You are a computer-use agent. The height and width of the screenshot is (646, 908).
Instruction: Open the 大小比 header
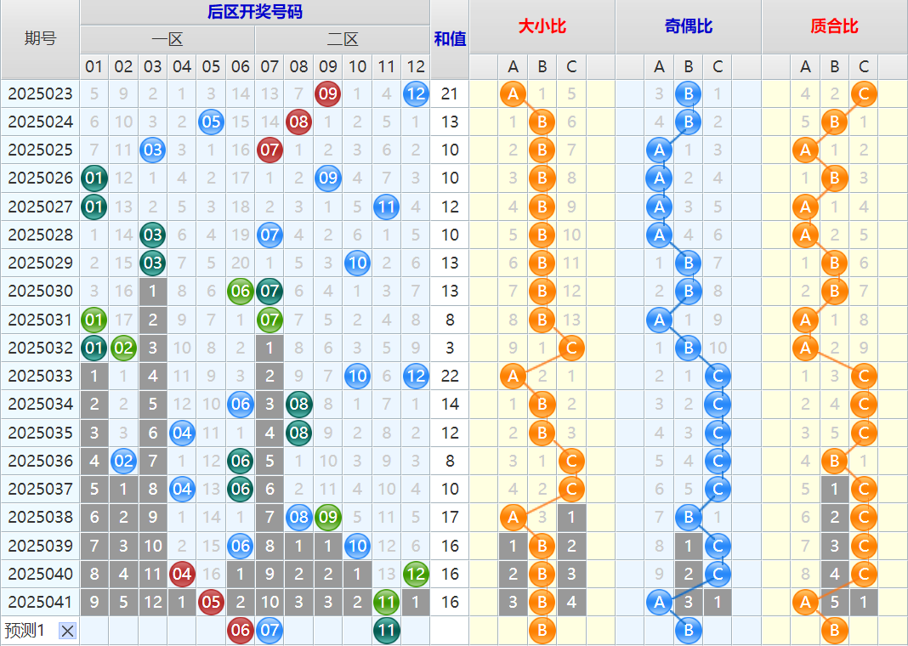542,26
